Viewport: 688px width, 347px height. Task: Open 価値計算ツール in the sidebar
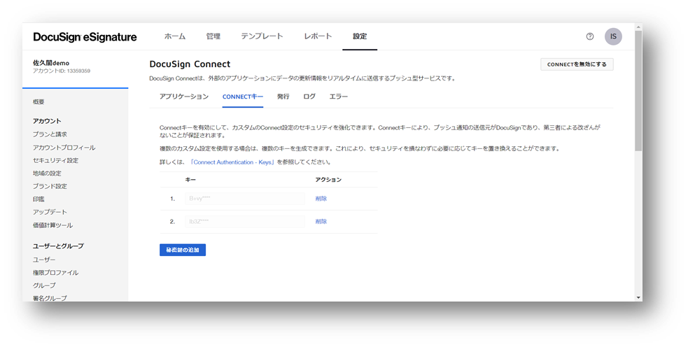pyautogui.click(x=52, y=225)
